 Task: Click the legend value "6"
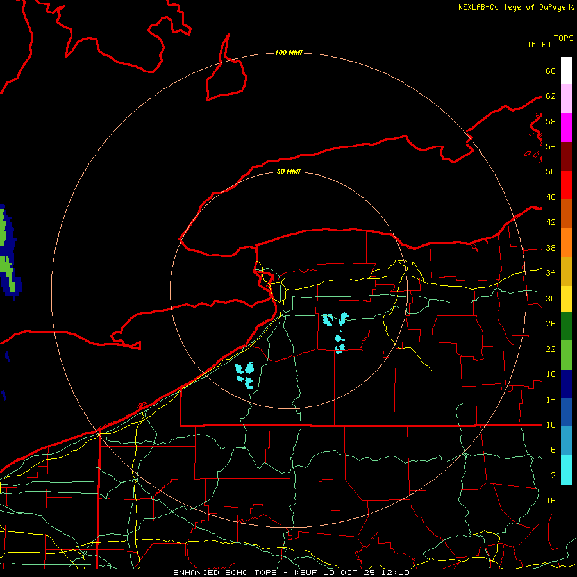tap(553, 450)
